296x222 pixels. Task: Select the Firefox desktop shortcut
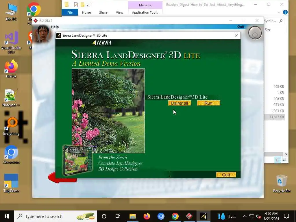pos(11,69)
